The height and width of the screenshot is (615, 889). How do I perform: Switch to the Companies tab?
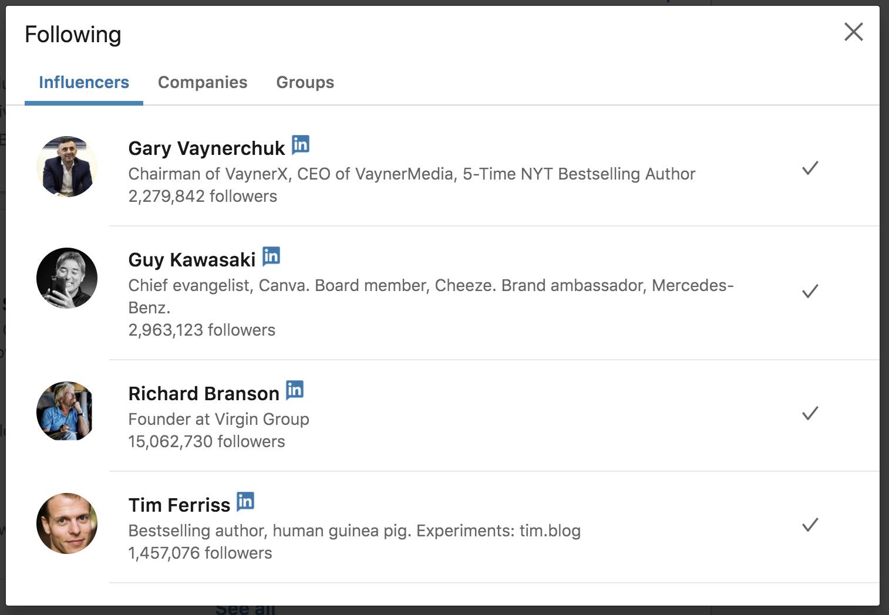203,83
